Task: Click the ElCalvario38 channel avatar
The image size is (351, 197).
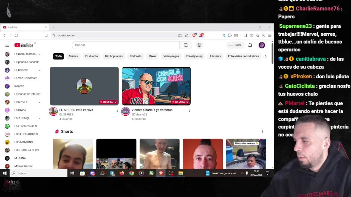Action: [126, 112]
